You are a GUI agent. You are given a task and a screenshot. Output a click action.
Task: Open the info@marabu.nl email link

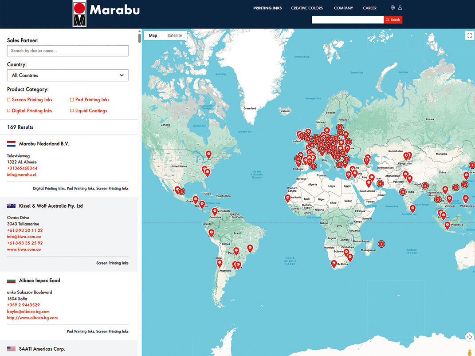pos(21,174)
